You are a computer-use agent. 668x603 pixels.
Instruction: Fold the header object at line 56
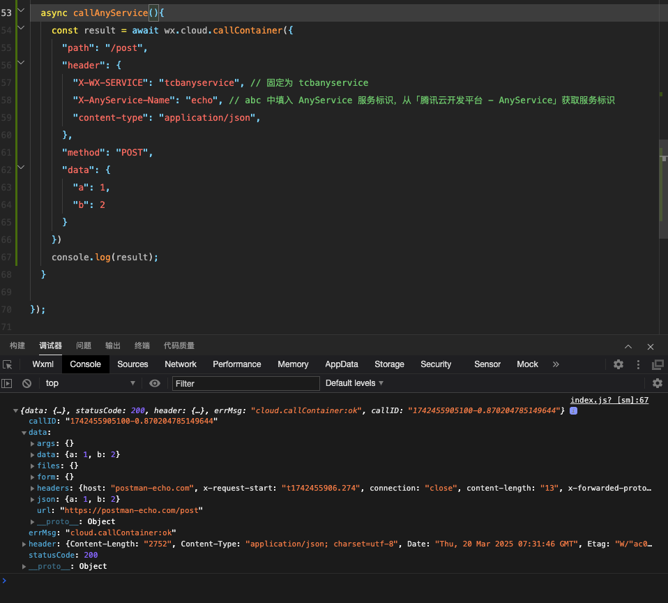pyautogui.click(x=21, y=63)
